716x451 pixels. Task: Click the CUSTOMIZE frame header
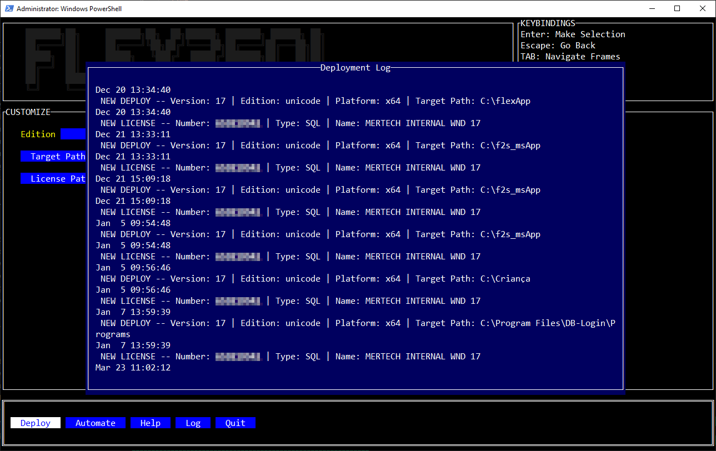pyautogui.click(x=28, y=112)
